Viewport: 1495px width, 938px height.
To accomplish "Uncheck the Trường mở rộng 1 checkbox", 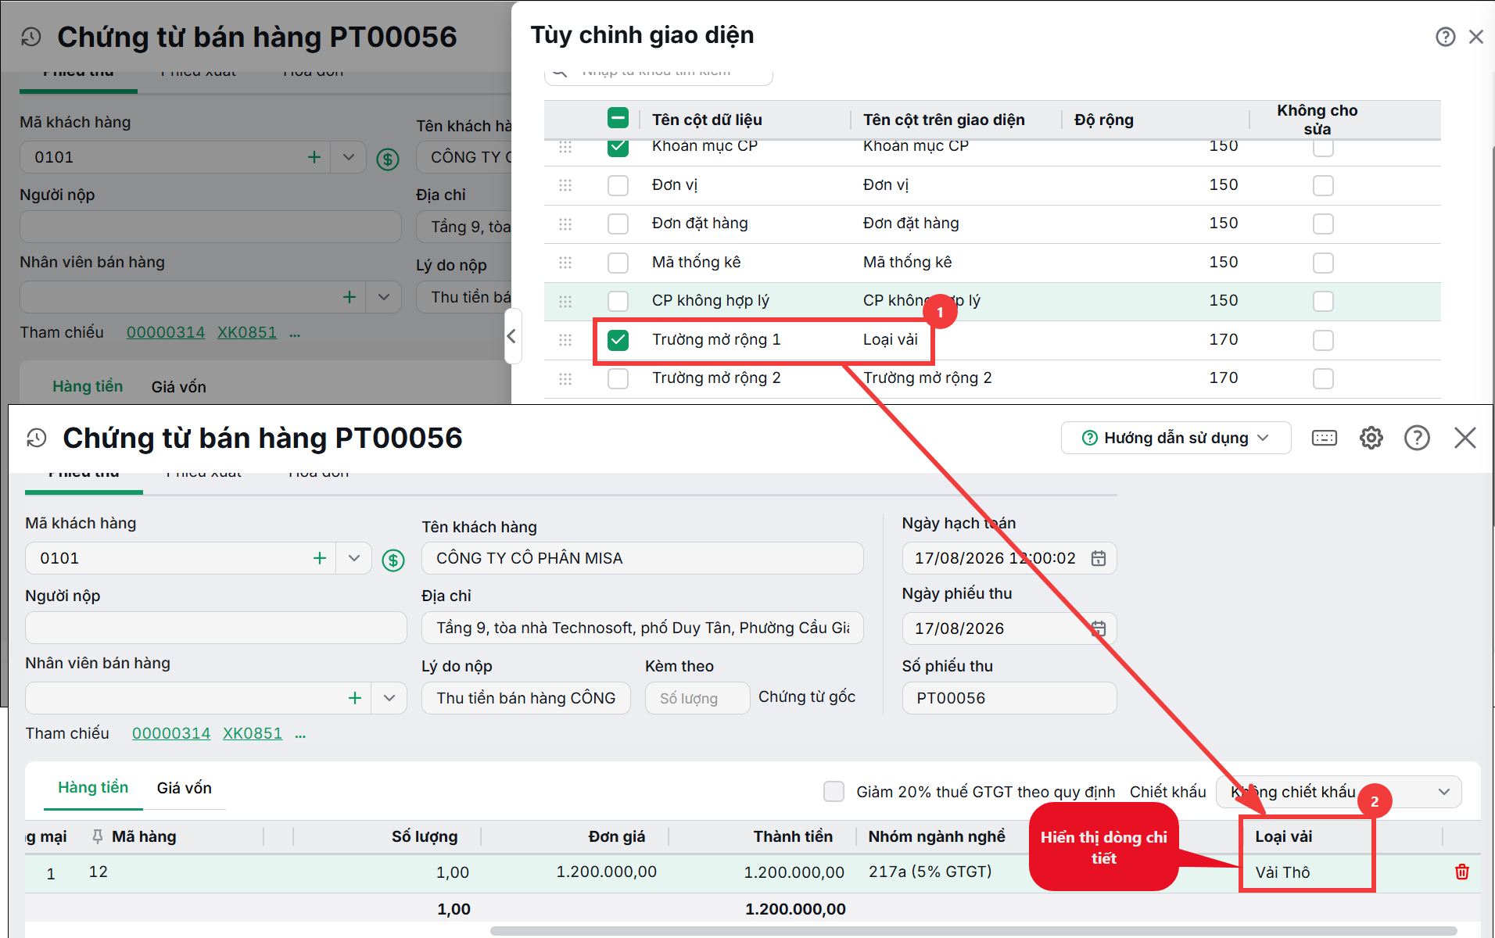I will point(618,340).
